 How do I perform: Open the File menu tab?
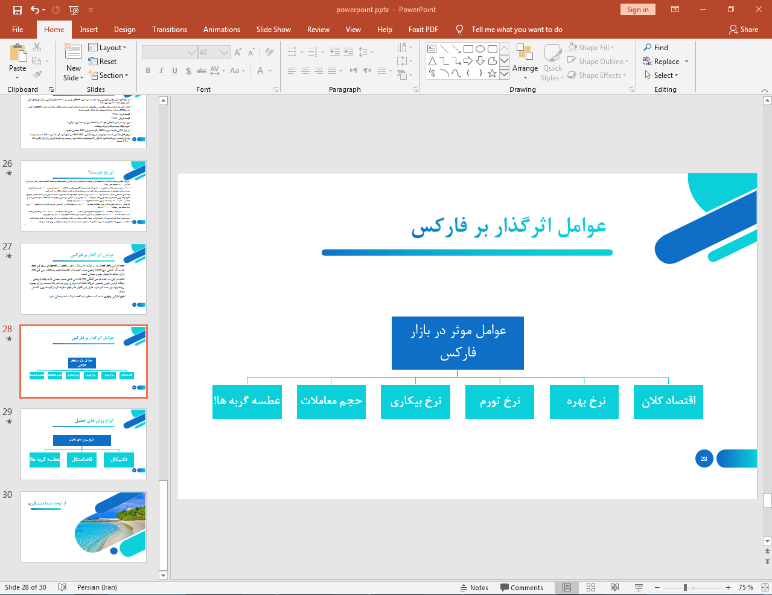[18, 30]
